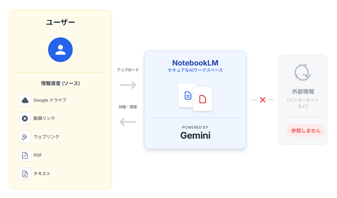Screen dimensions: 337x198
Task: Click the PDF file icon
Action: [x=25, y=155]
